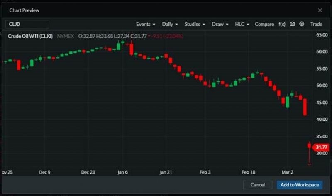Click the 35.00 price axis label
Viewport: 332px width, 196px height.
(322, 137)
